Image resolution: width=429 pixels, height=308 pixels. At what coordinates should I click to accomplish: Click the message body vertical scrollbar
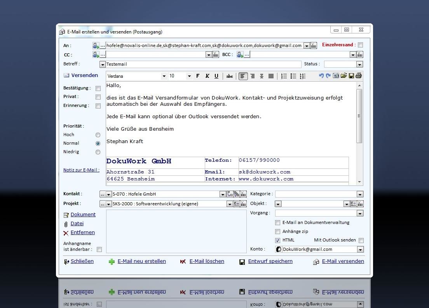[359, 116]
